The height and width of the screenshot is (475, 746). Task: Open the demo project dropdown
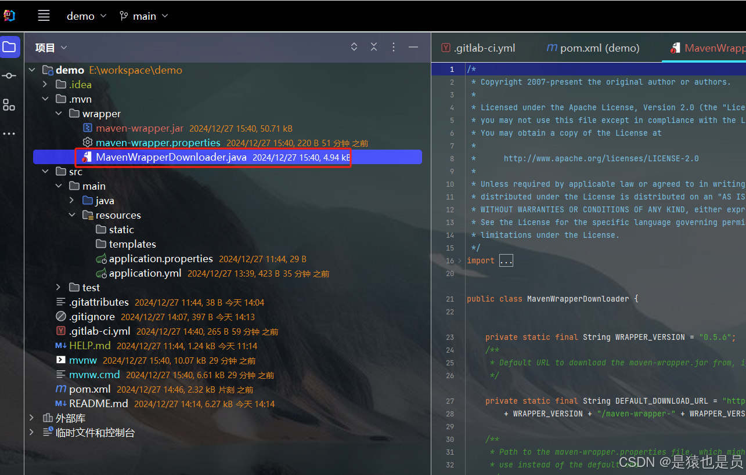pos(87,16)
